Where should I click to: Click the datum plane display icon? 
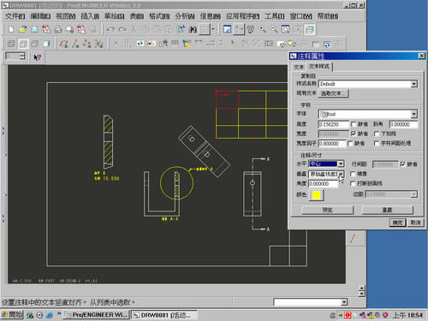point(63,44)
